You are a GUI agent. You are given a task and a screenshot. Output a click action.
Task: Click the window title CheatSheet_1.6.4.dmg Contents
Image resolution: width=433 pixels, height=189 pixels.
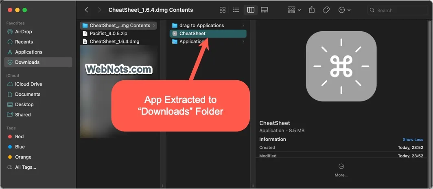tap(151, 10)
